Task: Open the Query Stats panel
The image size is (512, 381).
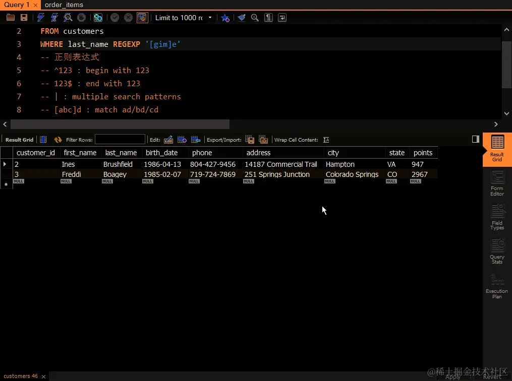Action: click(497, 251)
